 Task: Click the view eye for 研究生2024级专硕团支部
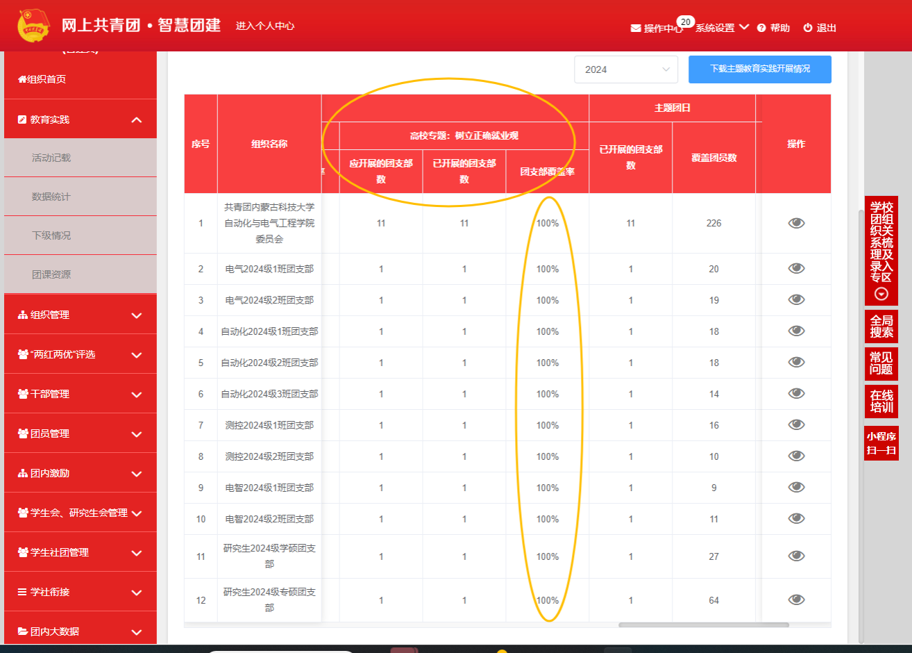pyautogui.click(x=796, y=600)
